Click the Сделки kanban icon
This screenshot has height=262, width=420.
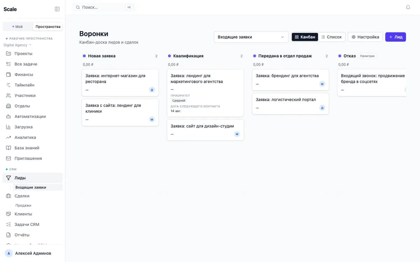coord(8,196)
